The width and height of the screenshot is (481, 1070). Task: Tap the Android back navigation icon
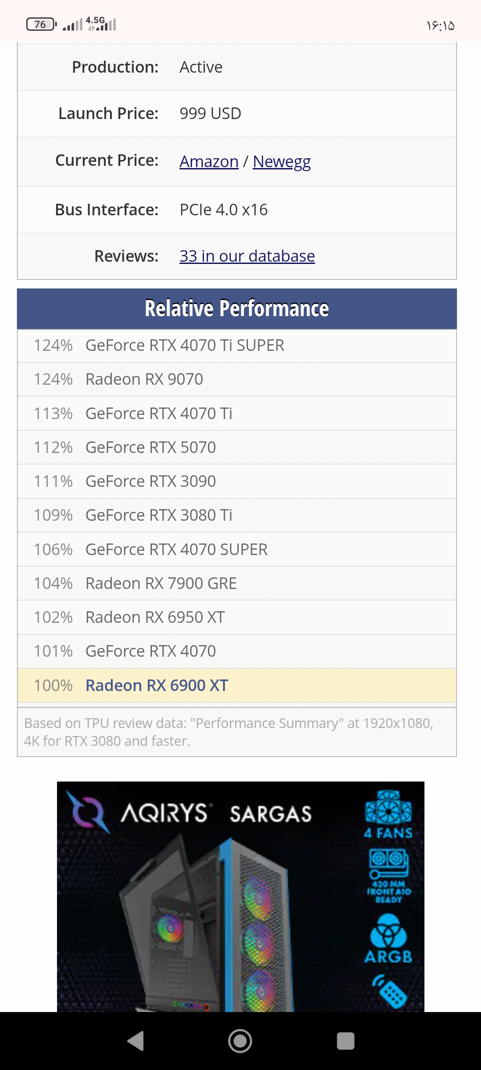(136, 1041)
